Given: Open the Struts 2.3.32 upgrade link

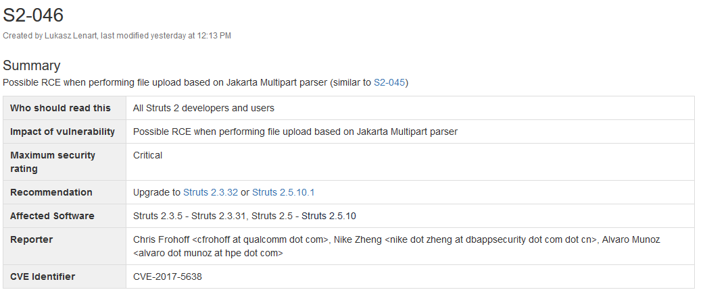Looking at the screenshot, I should point(210,192).
